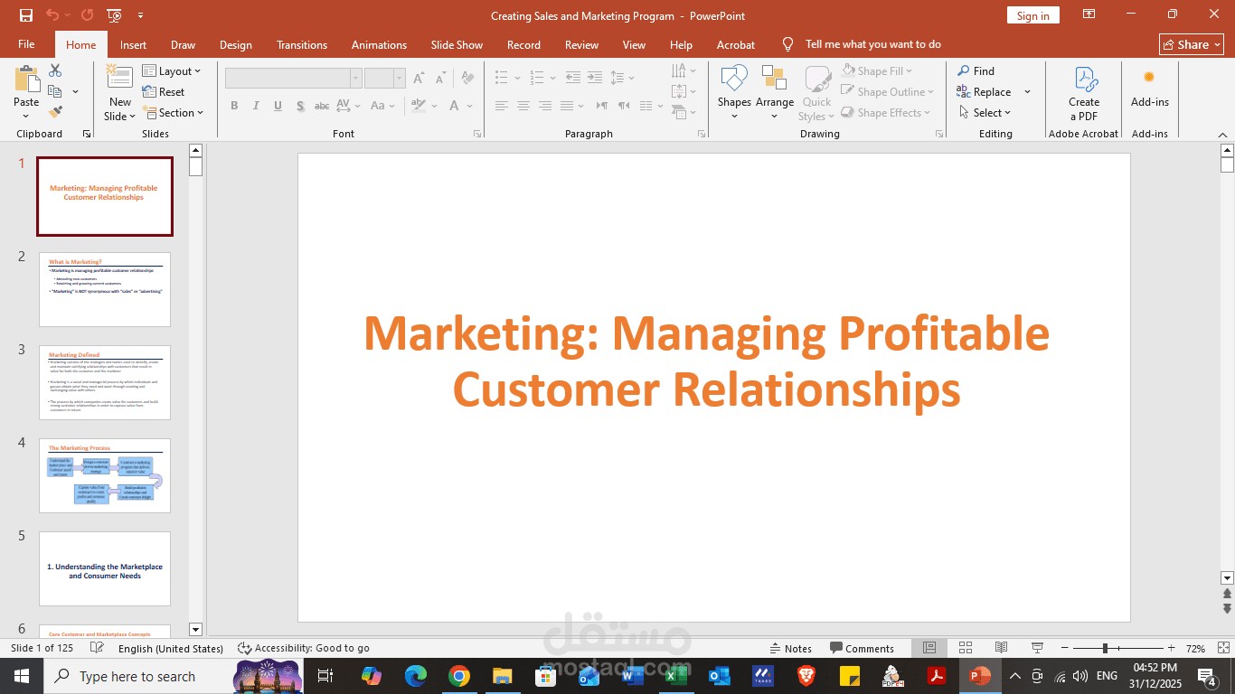The image size is (1235, 694).
Task: Click the Format Painter brush icon
Action: [x=55, y=112]
